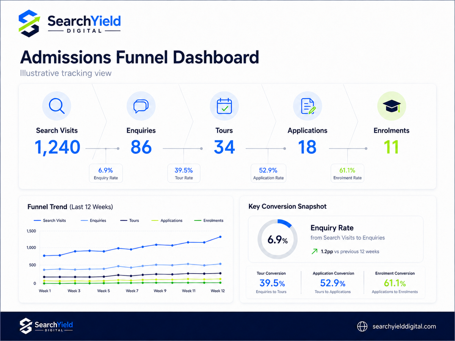
Task: Click the Funnel Trend chart heading
Action: [70, 207]
